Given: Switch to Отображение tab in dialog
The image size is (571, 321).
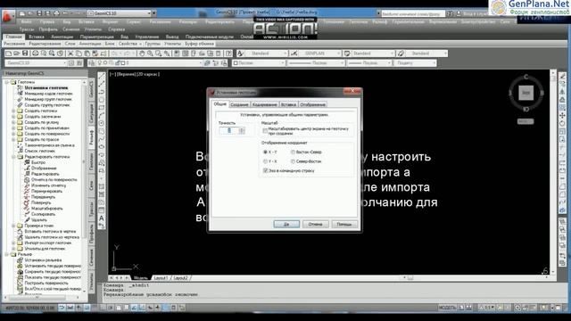Looking at the screenshot, I should click(x=312, y=104).
